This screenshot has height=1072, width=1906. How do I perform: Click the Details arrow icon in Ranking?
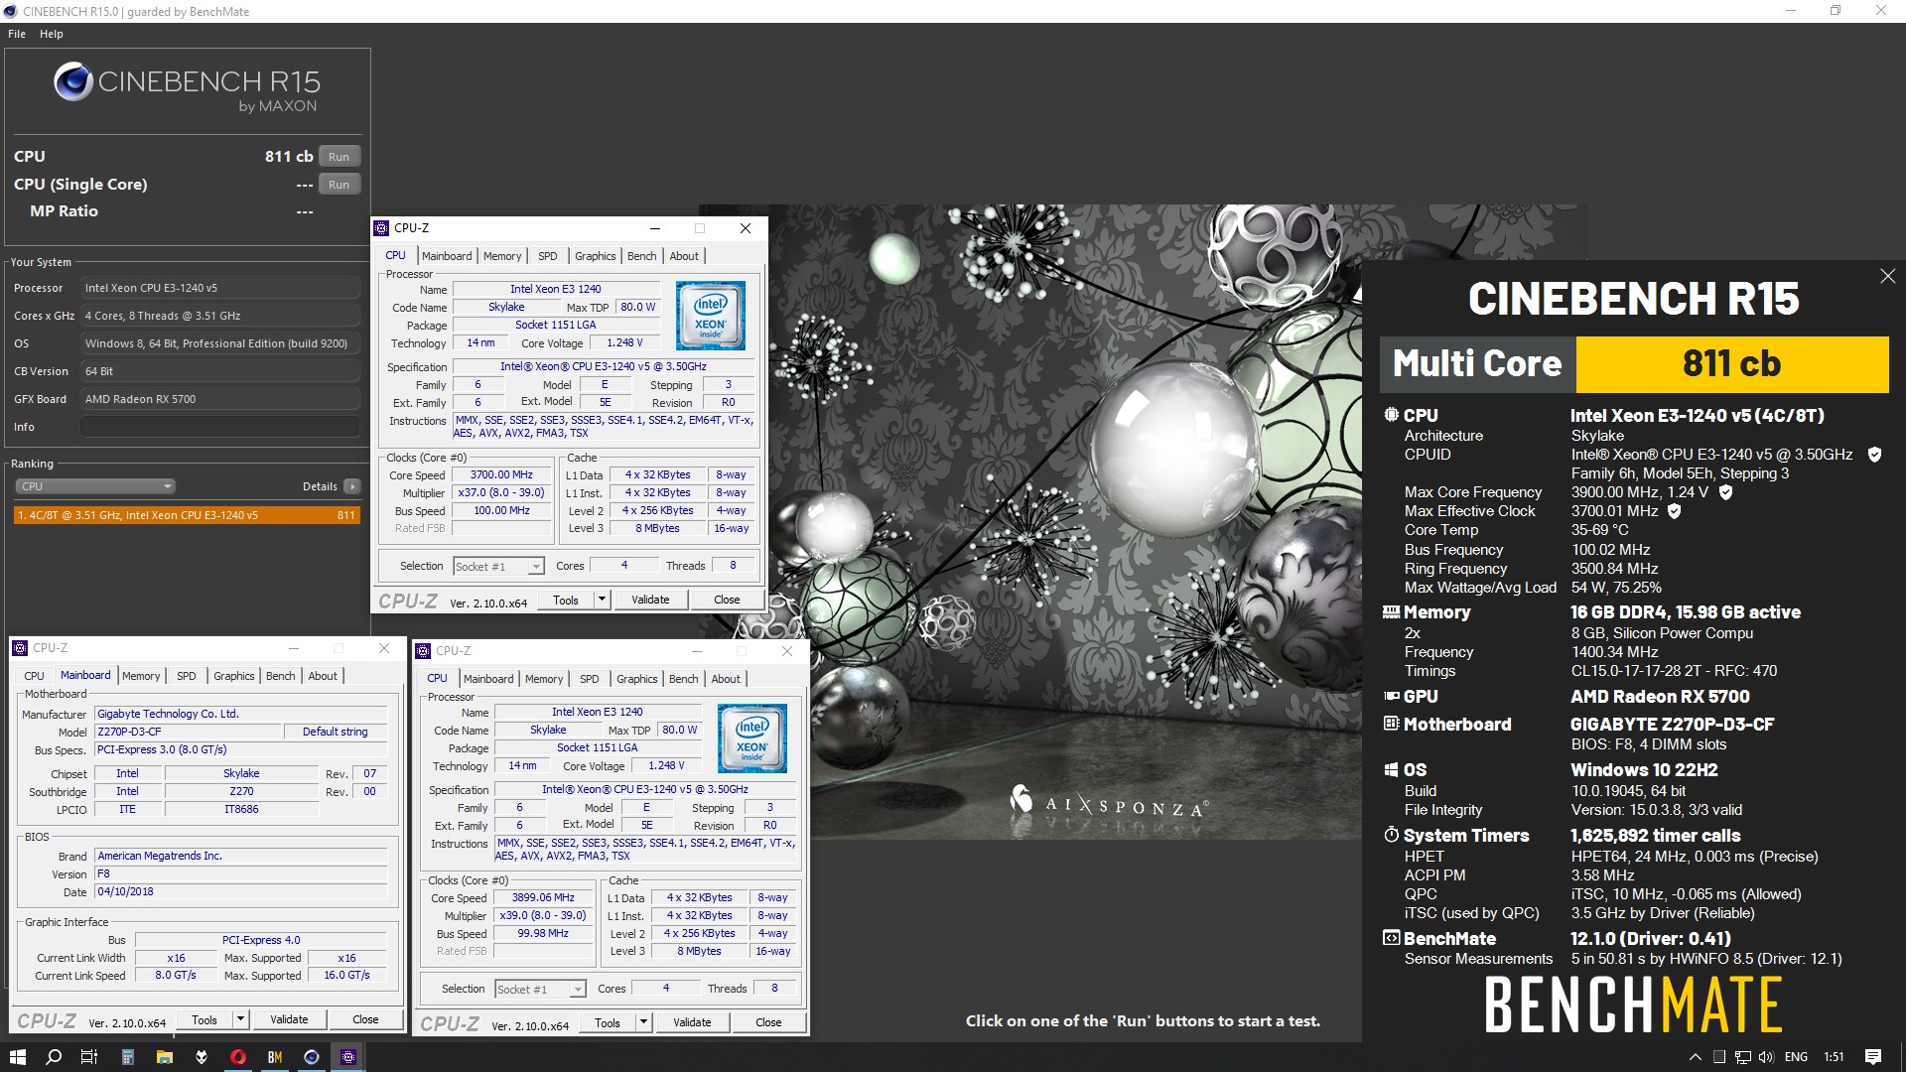point(351,486)
